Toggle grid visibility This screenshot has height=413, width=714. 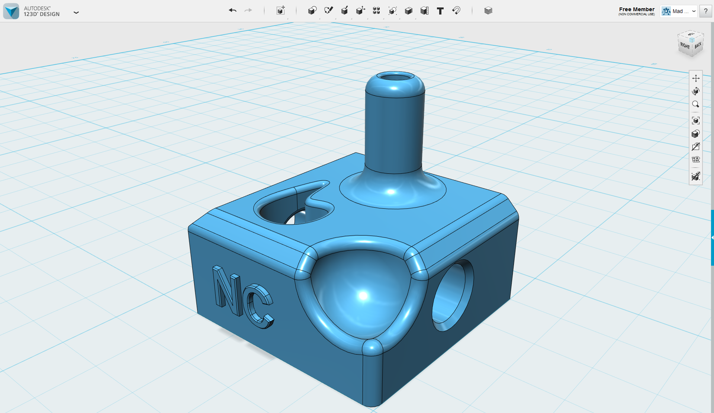coord(696,160)
